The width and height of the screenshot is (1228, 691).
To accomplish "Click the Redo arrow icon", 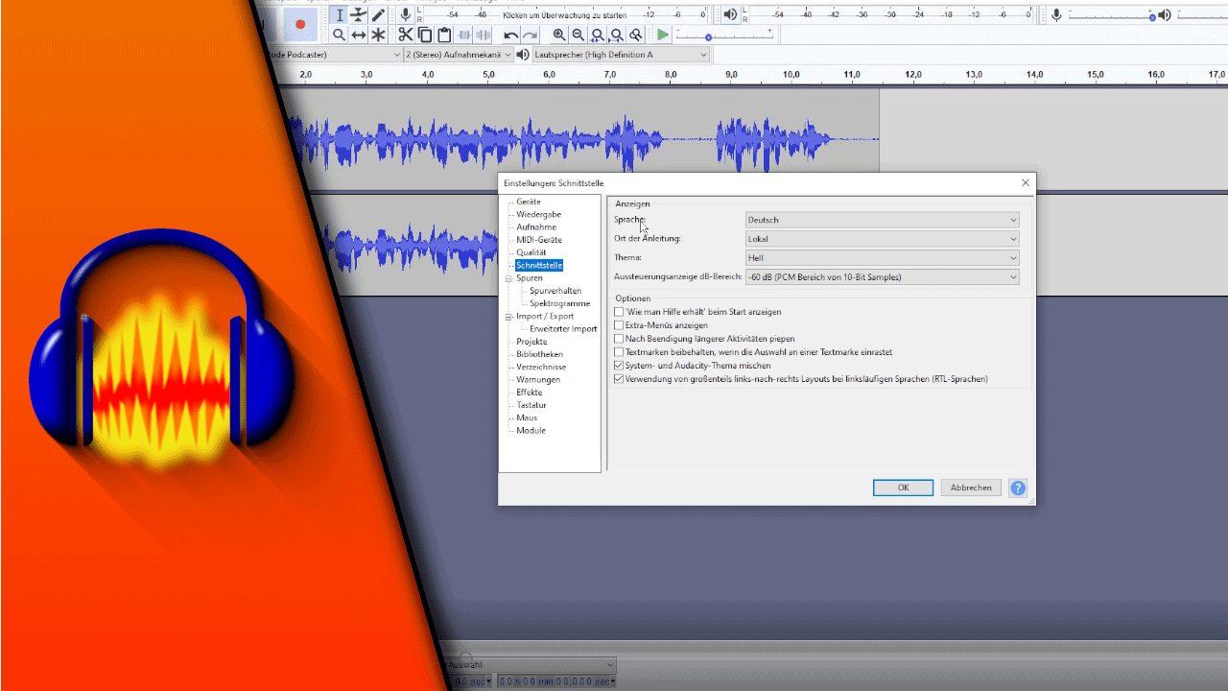I will coord(531,35).
